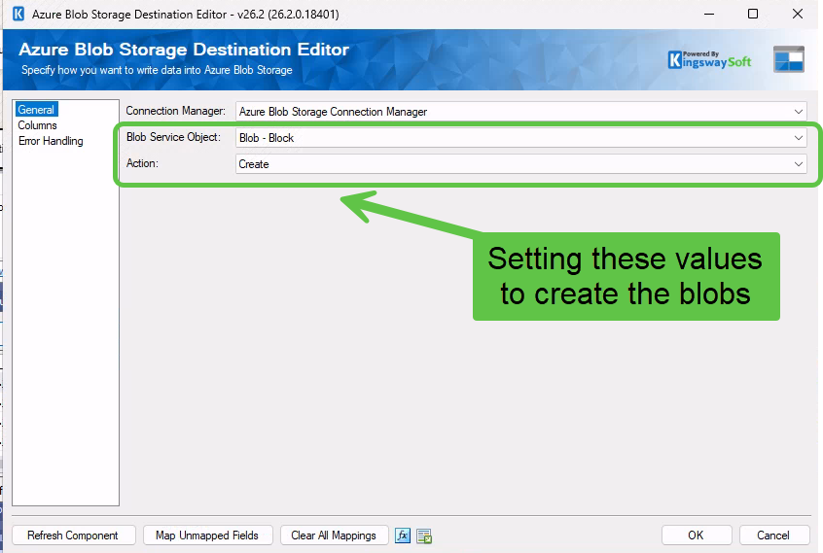Confirm with the OK button
This screenshot has width=823, height=553.
click(x=696, y=536)
